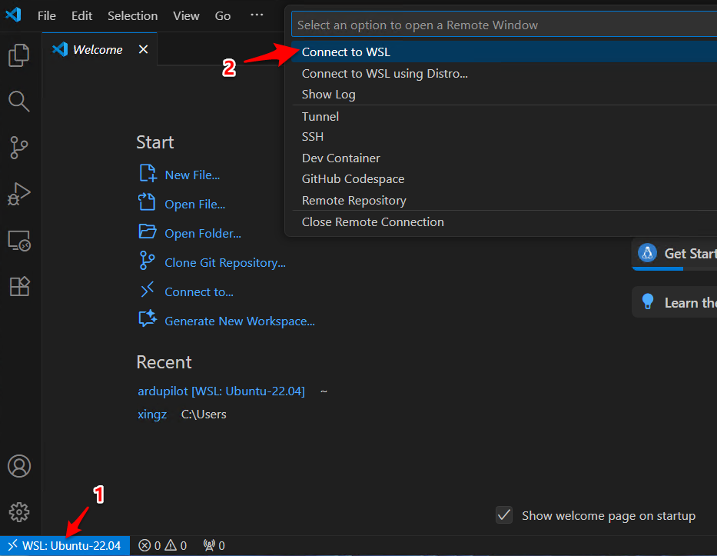Open the Manage gear icon
717x556 pixels.
point(19,511)
